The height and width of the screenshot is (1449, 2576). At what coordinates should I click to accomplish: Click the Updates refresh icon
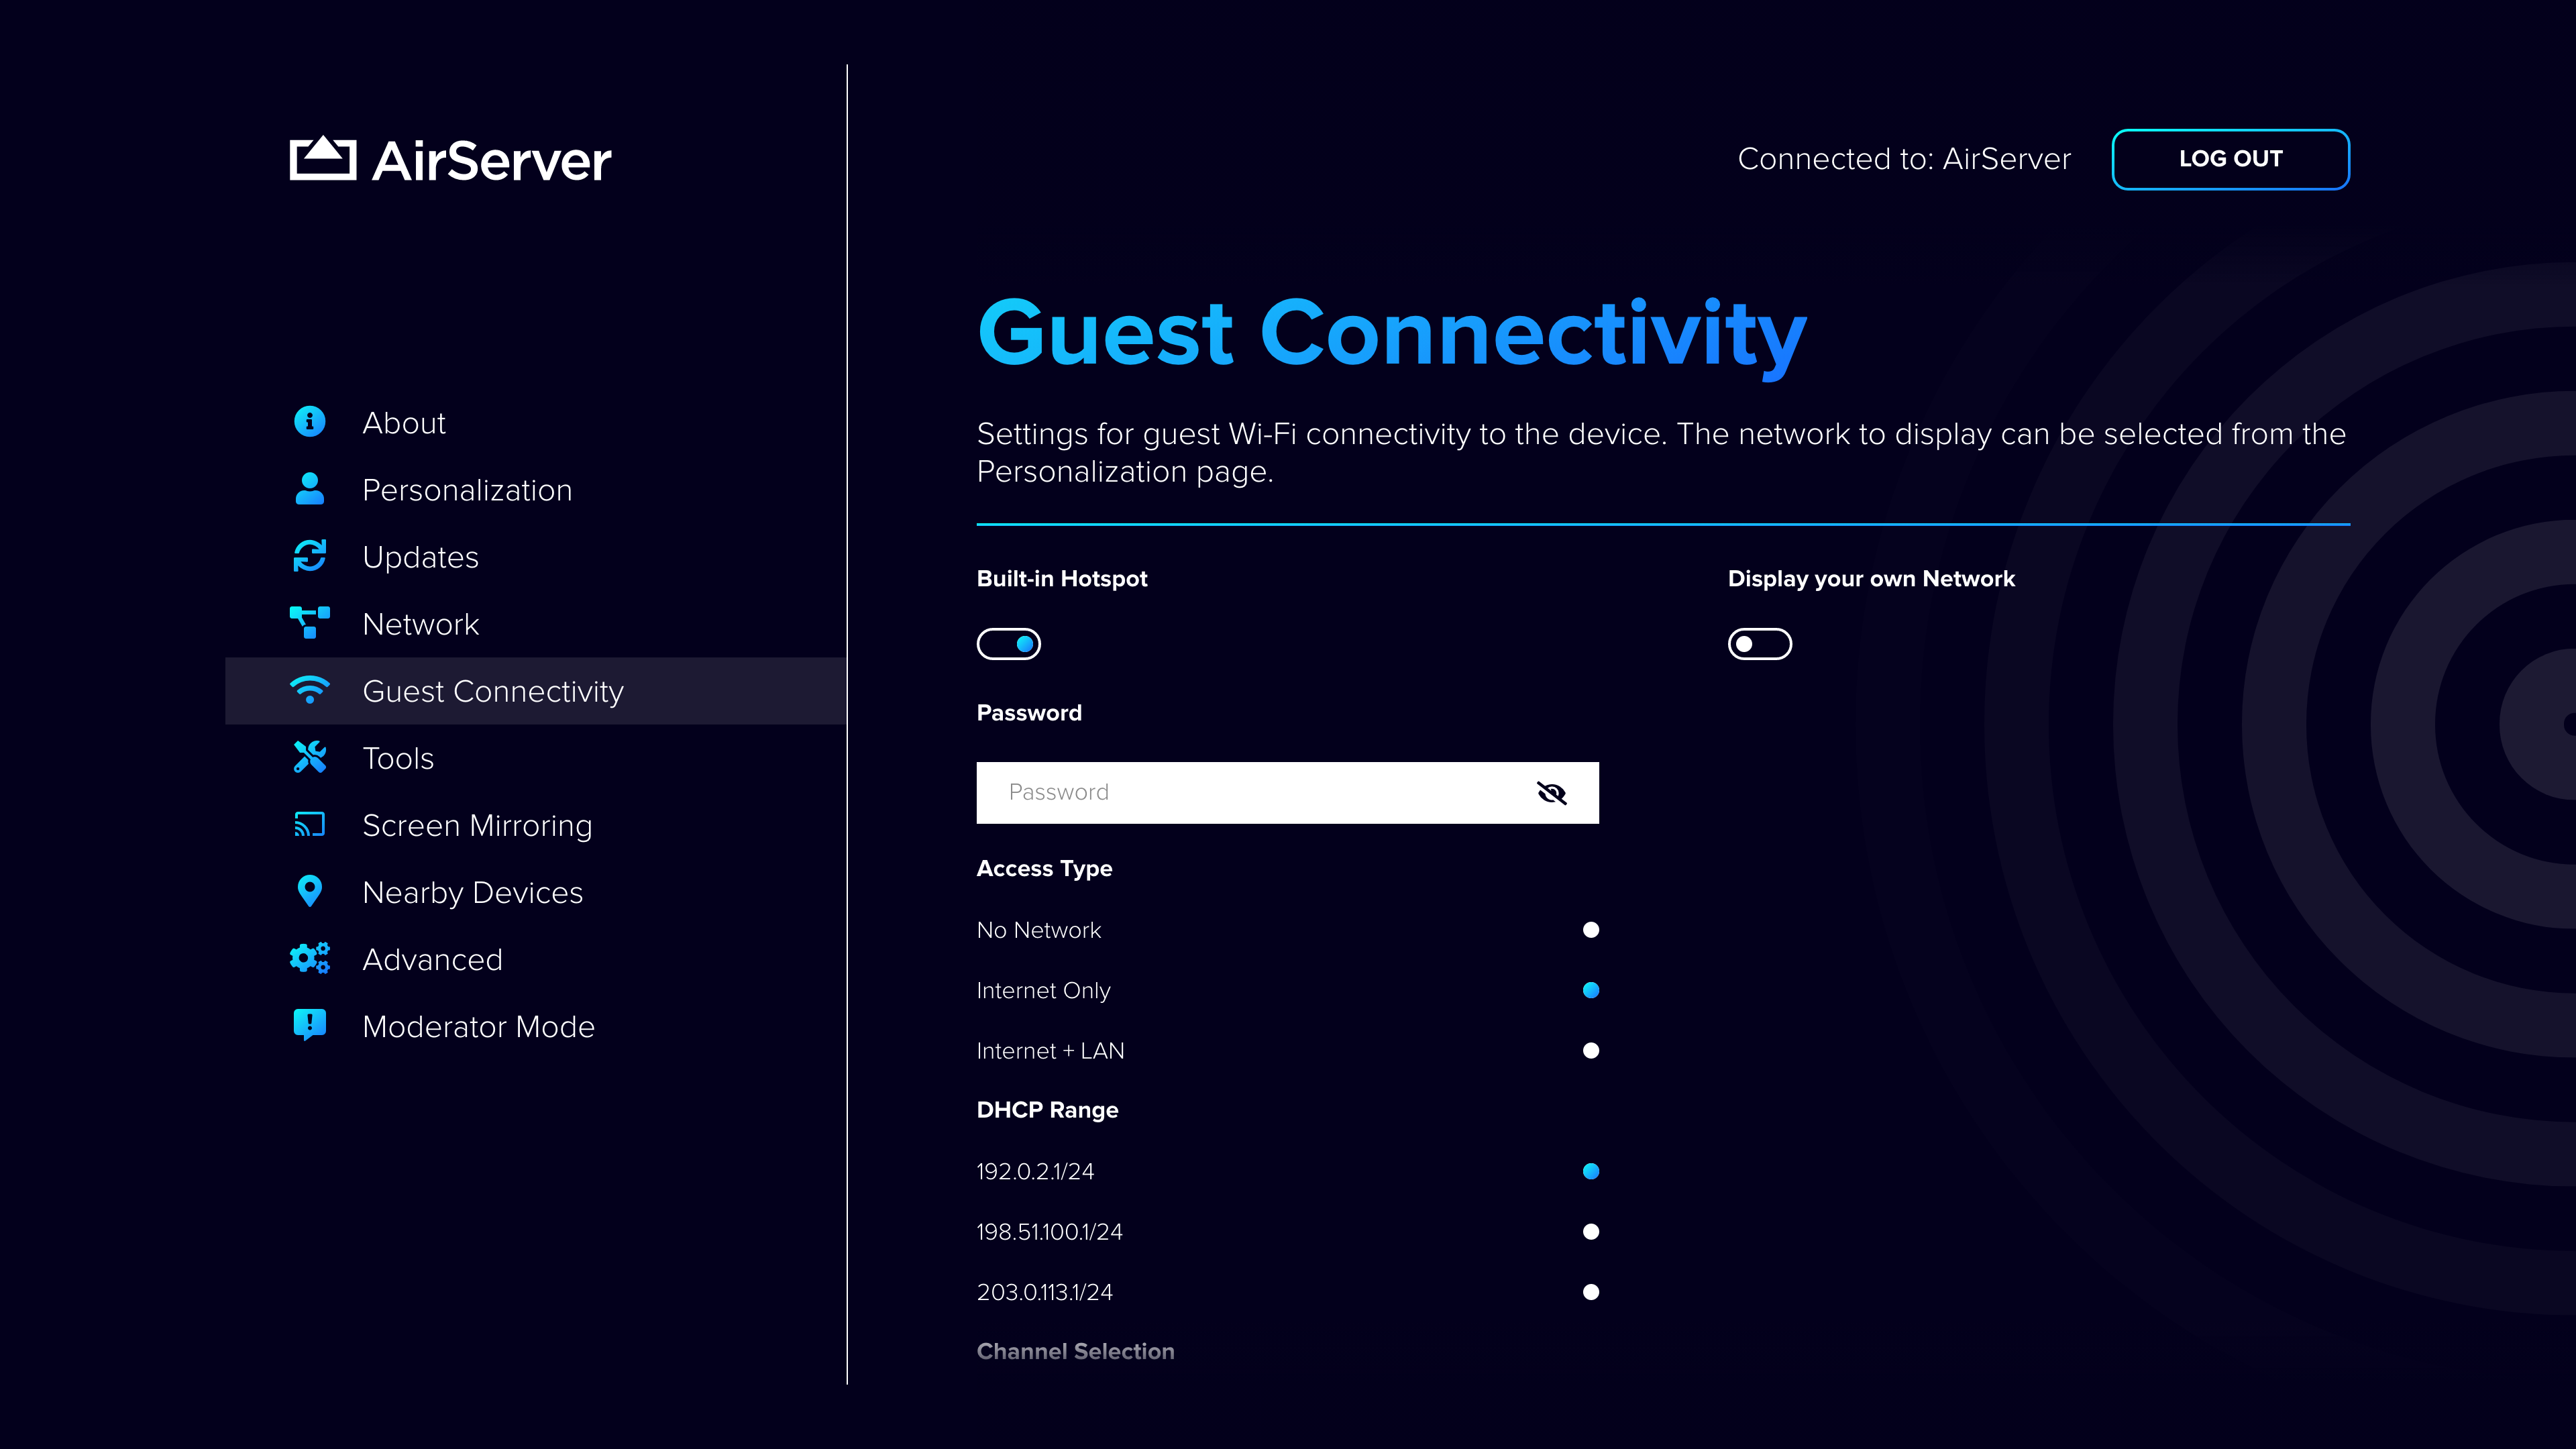[309, 556]
